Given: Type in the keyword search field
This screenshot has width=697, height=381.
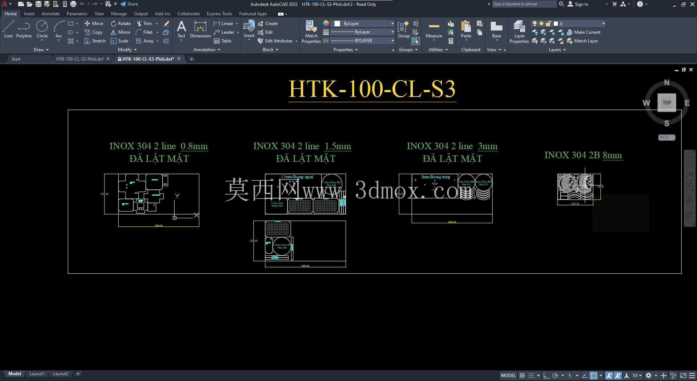Looking at the screenshot, I should 524,4.
